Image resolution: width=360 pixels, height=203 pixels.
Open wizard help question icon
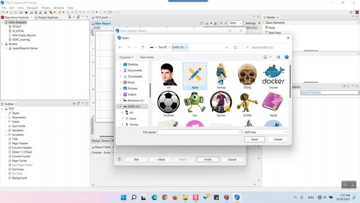[x=119, y=159]
